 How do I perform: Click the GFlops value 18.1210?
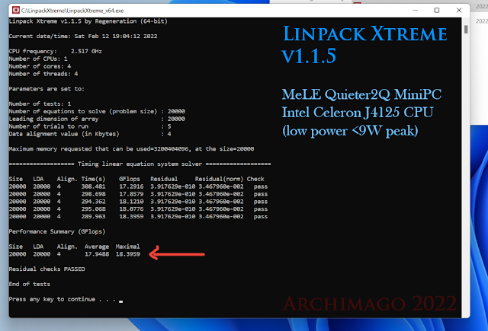tap(131, 202)
